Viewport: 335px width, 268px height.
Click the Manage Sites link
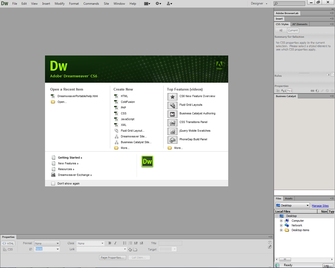[x=320, y=206]
